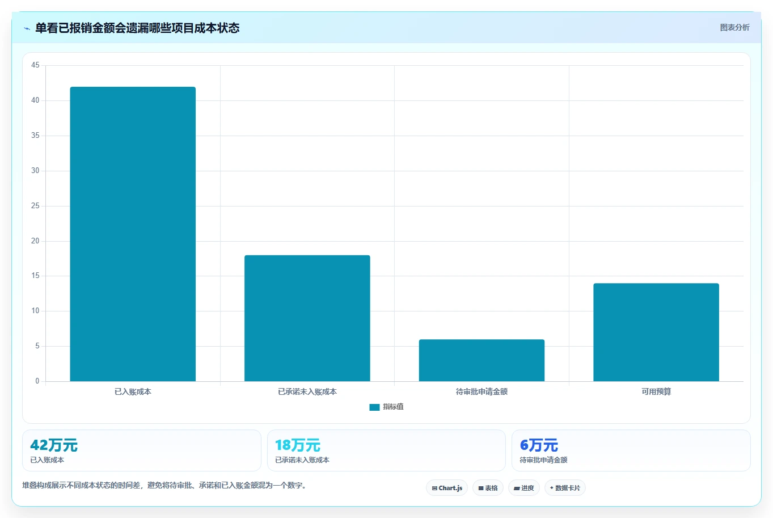
Task: Click the icon inside 数据卡片 tag
Action: pos(552,488)
